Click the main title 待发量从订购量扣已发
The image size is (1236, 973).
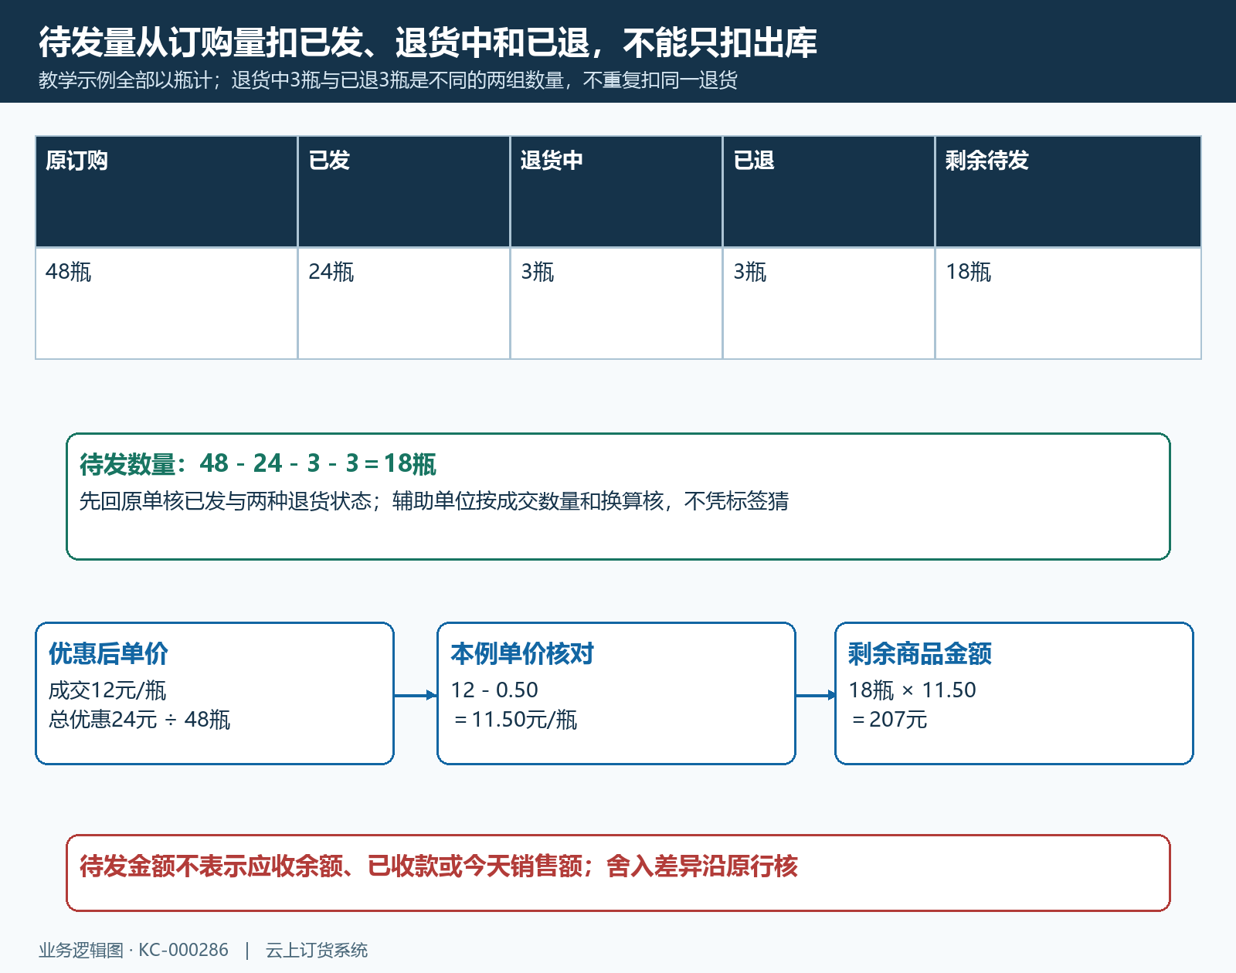[428, 42]
